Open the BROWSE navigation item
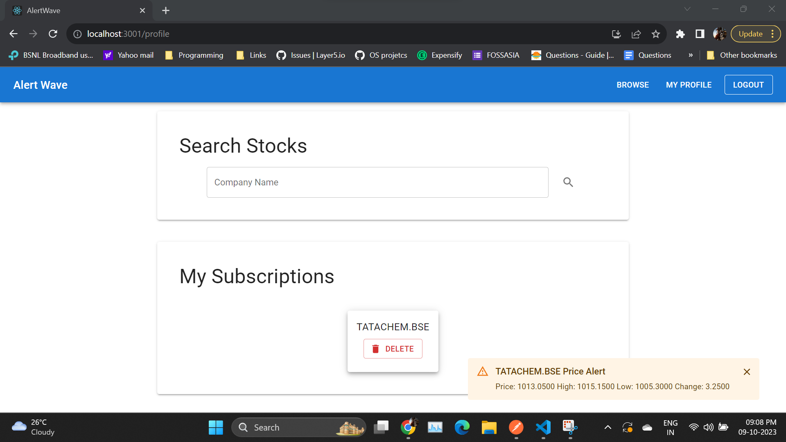The height and width of the screenshot is (442, 786). (x=632, y=85)
